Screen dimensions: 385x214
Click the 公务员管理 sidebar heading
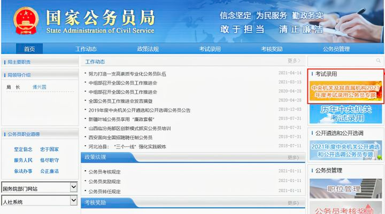329,170
